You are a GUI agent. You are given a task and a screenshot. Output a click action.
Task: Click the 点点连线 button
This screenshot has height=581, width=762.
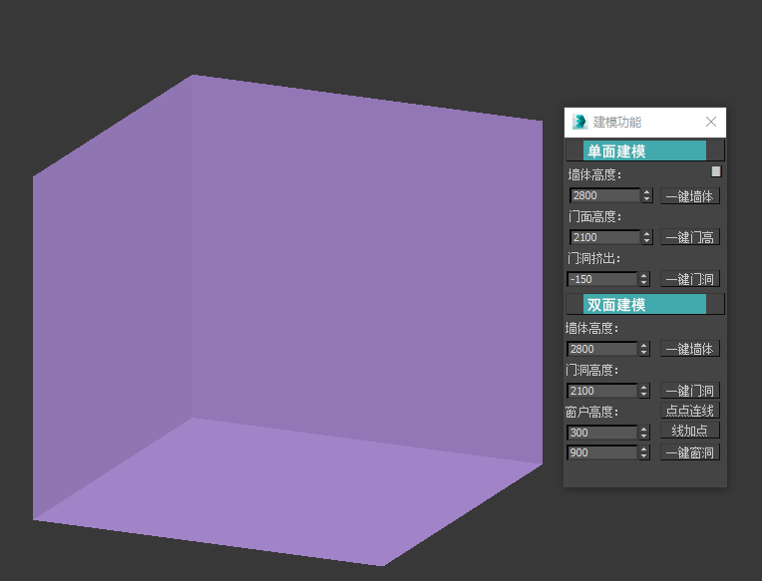pyautogui.click(x=689, y=411)
